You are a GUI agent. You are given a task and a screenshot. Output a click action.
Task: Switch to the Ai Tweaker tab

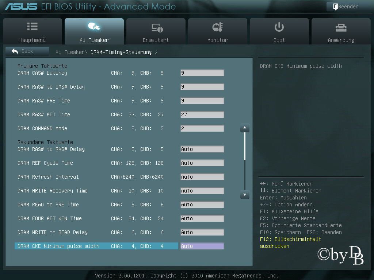pyautogui.click(x=94, y=31)
